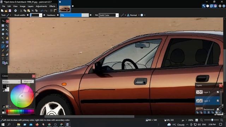Select the Zoom tool in Tools panel

7,34
